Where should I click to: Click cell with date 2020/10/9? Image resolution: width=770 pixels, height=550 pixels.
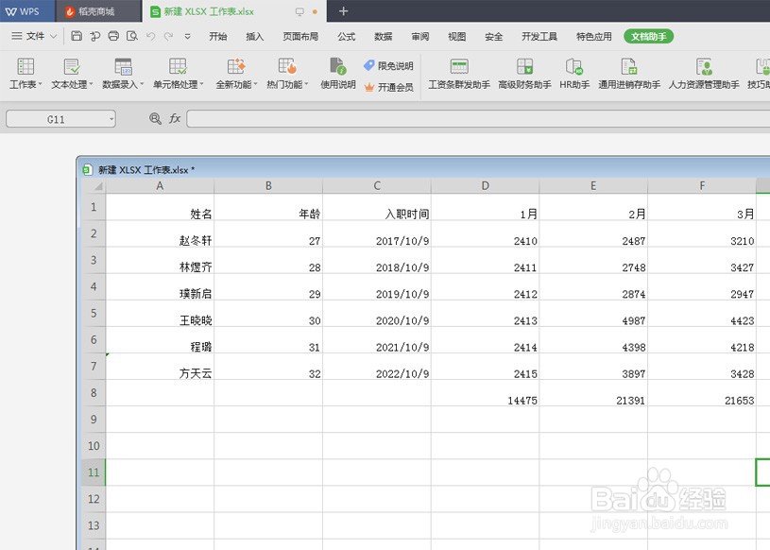(x=377, y=314)
